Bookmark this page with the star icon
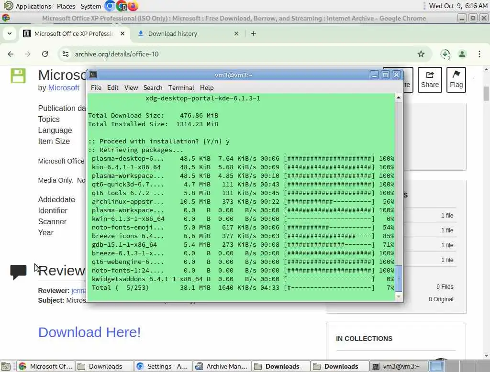Image resolution: width=490 pixels, height=372 pixels. pos(421,54)
